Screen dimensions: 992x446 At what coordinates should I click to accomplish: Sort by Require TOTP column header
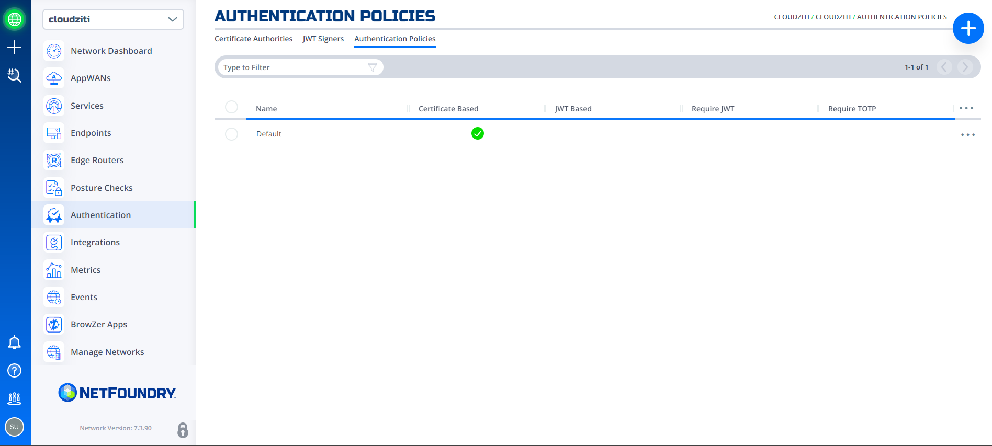852,109
